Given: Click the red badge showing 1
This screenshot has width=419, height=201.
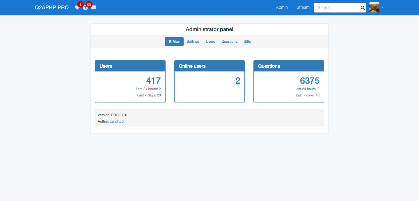Looking at the screenshot, I should [x=81, y=5].
